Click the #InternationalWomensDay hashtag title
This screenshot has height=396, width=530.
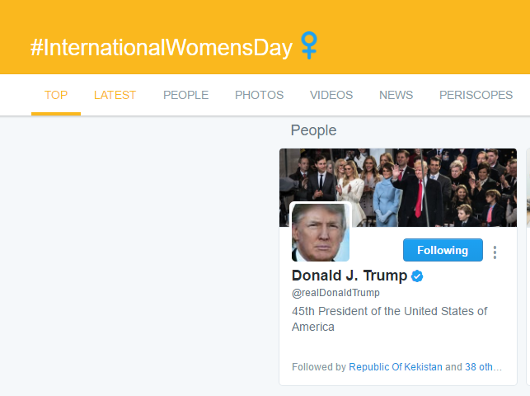162,48
